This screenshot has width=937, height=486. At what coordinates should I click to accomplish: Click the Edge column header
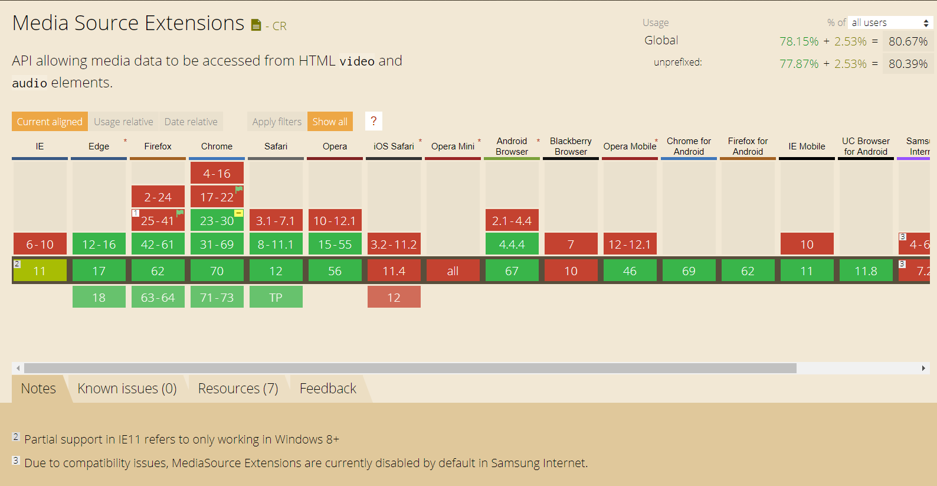tap(99, 146)
